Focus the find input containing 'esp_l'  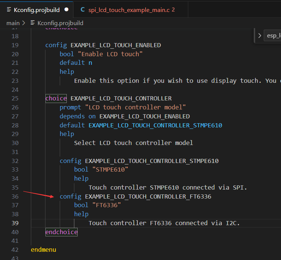pos(272,36)
